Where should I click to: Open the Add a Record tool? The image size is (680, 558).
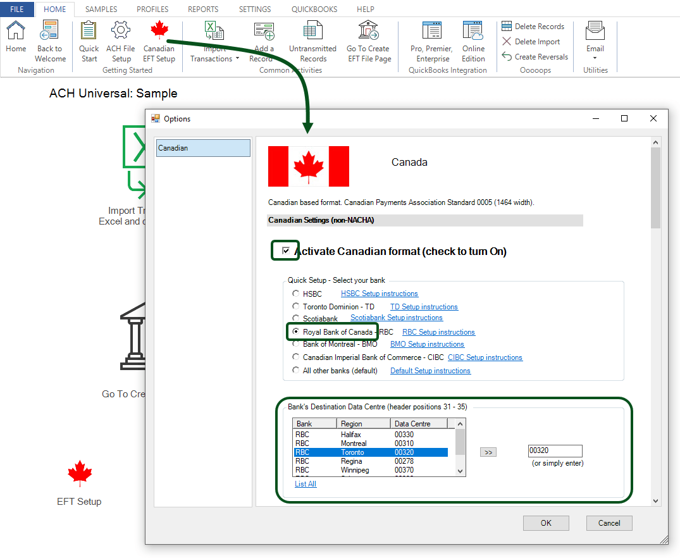tap(264, 41)
